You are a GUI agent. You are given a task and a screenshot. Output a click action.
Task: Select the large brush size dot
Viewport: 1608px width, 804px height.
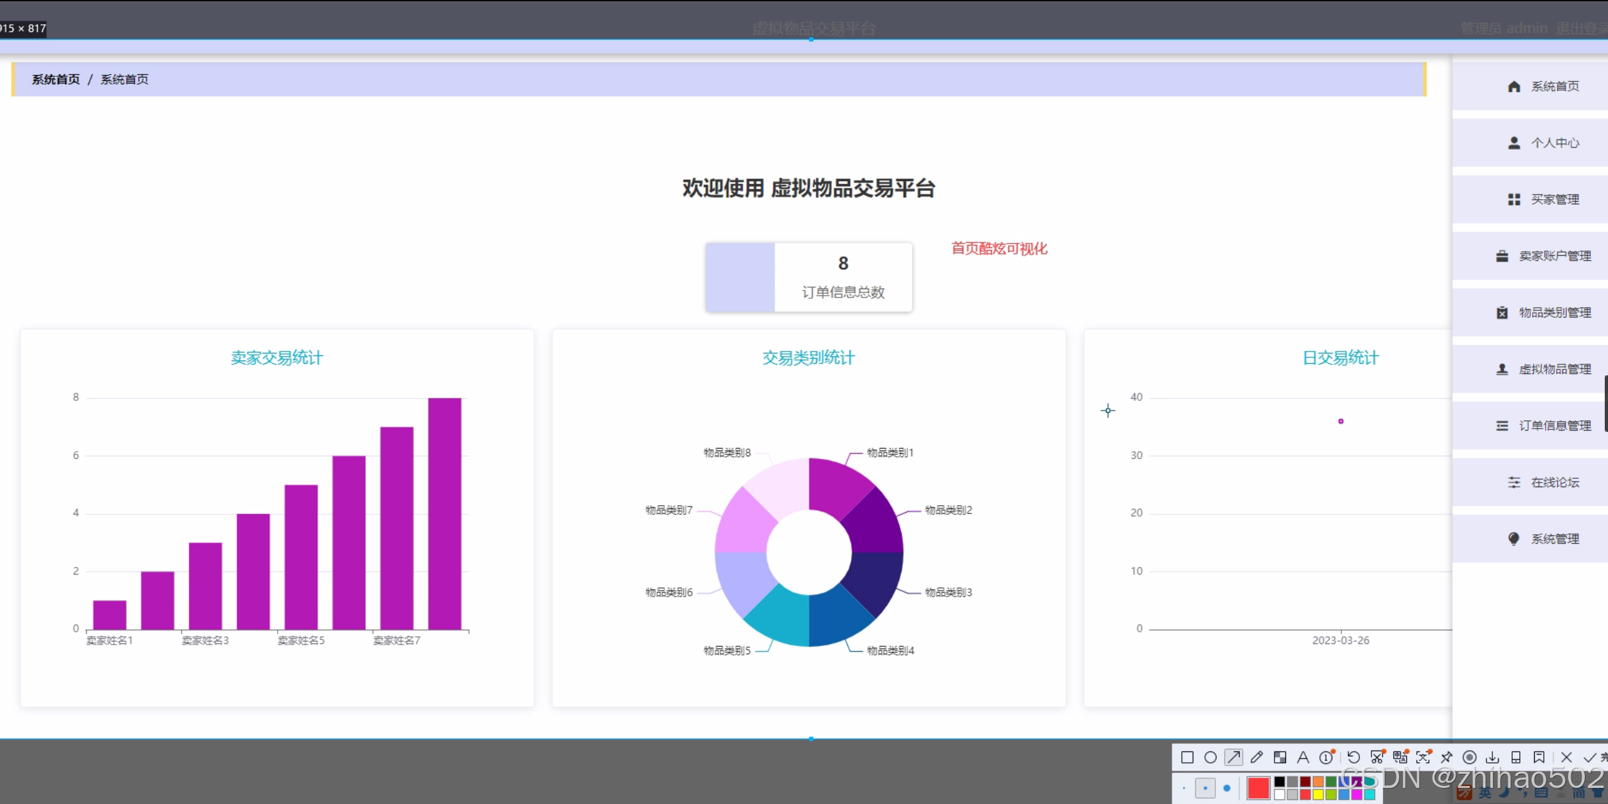[x=1227, y=788]
